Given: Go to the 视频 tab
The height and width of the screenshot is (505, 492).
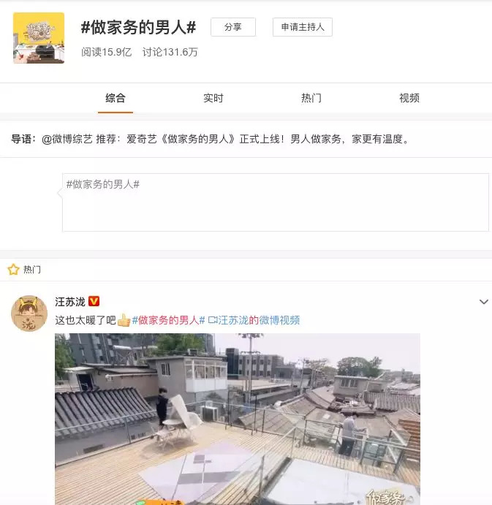Looking at the screenshot, I should pos(409,98).
